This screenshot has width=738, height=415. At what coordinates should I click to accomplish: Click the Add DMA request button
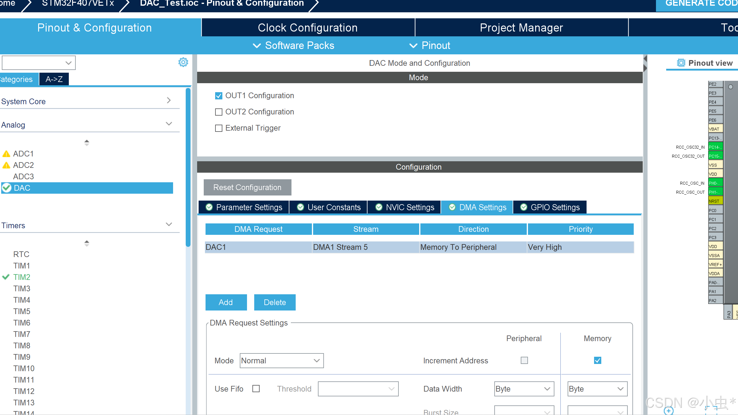226,302
